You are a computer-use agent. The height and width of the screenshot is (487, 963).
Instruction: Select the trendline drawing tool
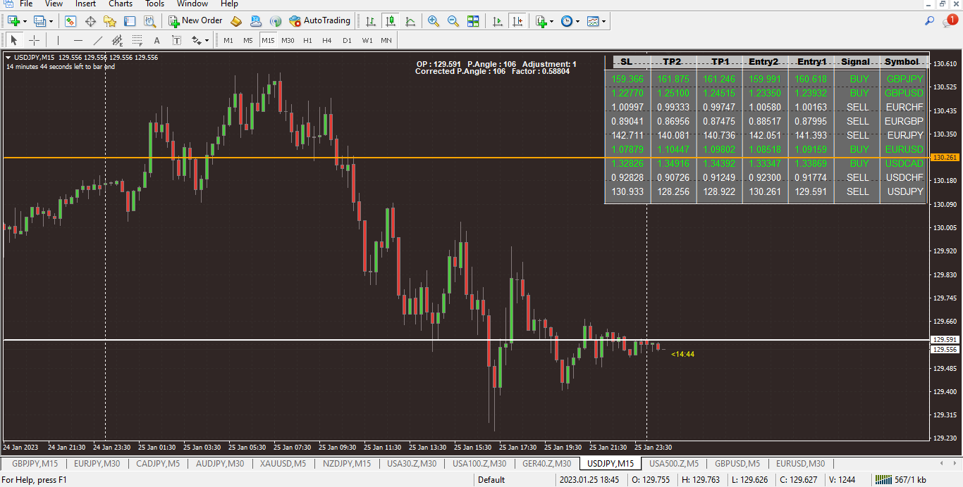(x=97, y=40)
